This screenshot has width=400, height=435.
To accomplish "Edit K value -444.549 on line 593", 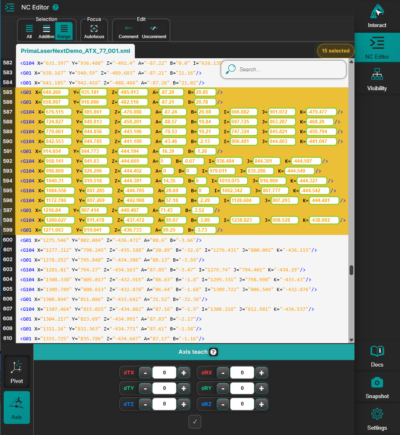I will pyautogui.click(x=299, y=171).
